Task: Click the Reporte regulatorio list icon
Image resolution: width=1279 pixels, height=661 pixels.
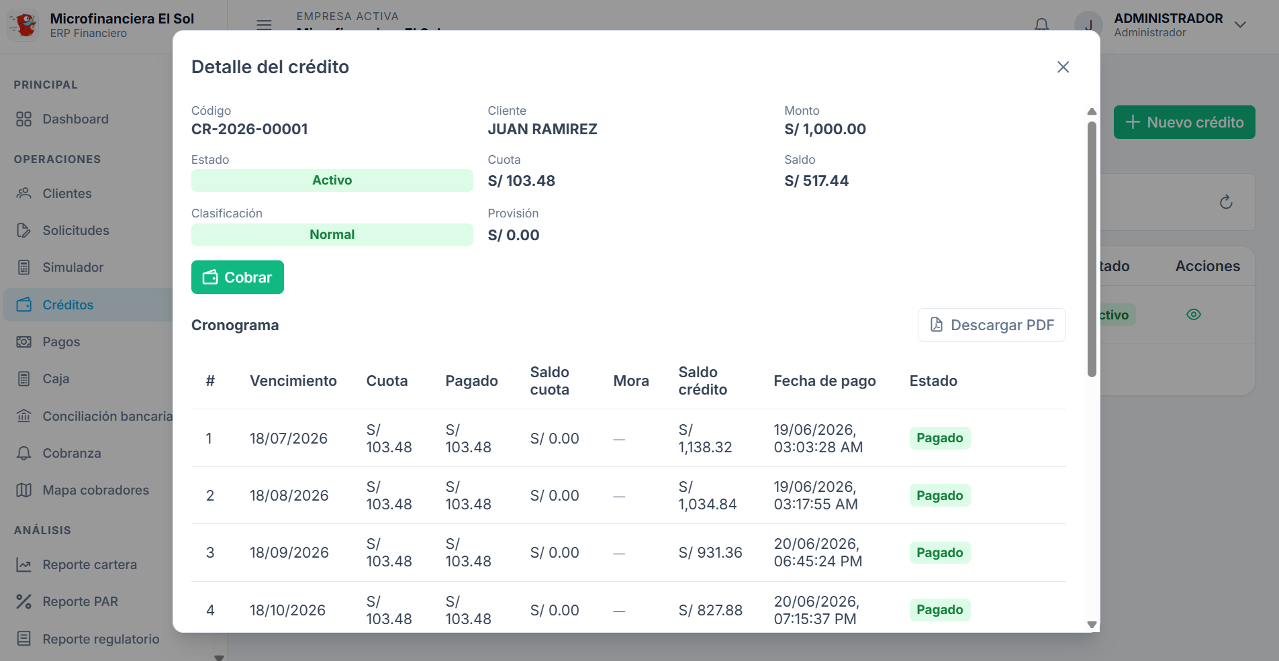Action: pos(24,639)
